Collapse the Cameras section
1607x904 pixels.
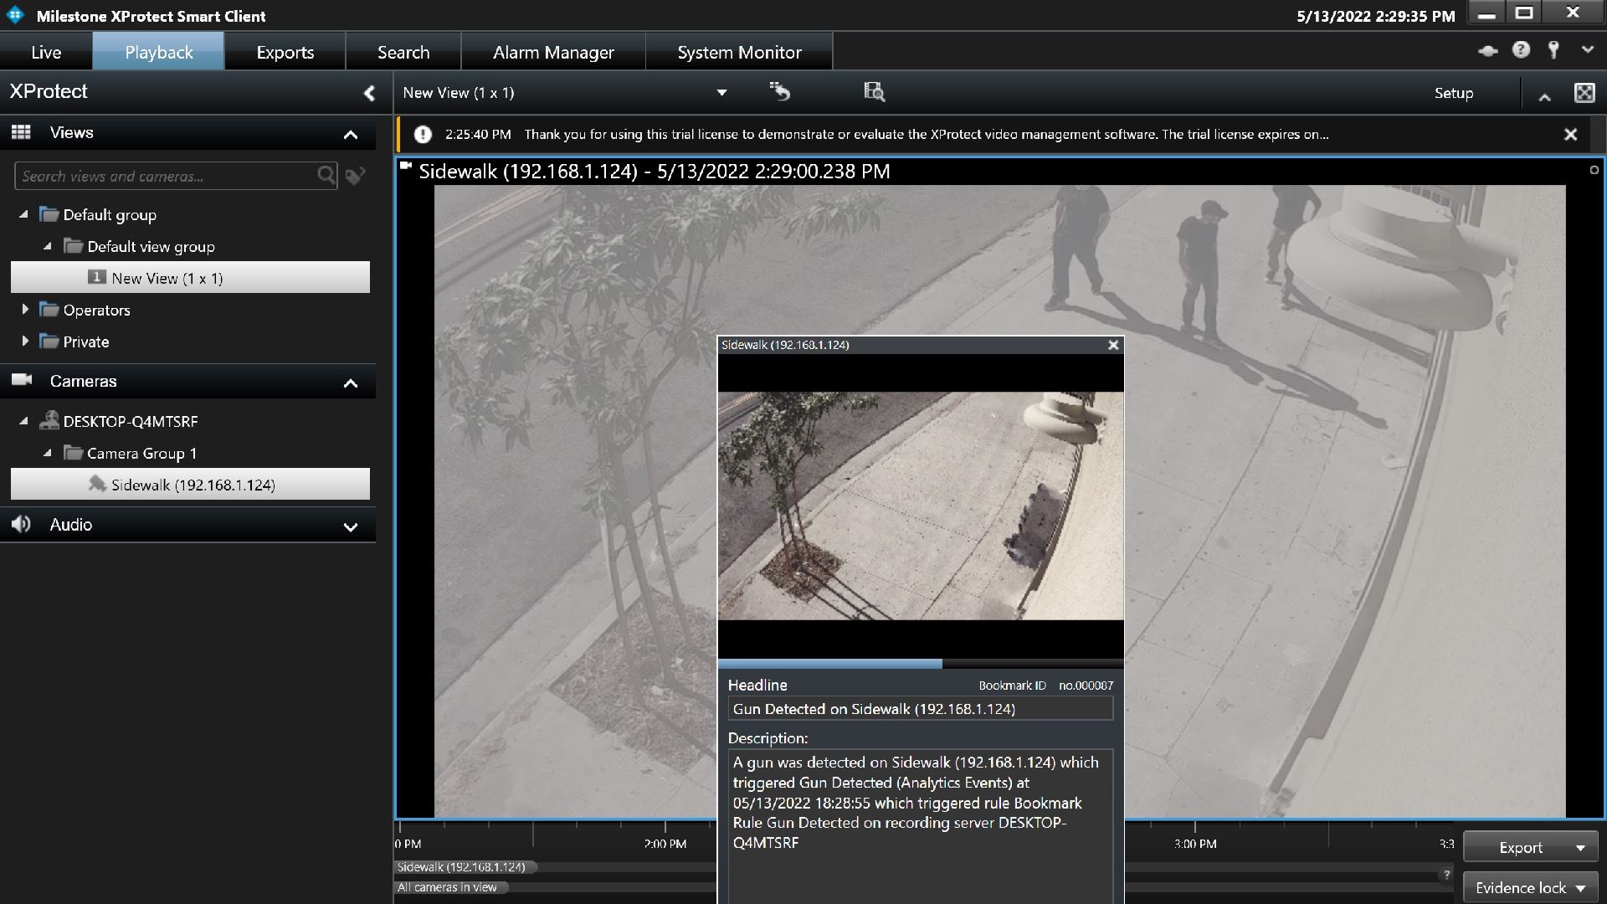351,383
